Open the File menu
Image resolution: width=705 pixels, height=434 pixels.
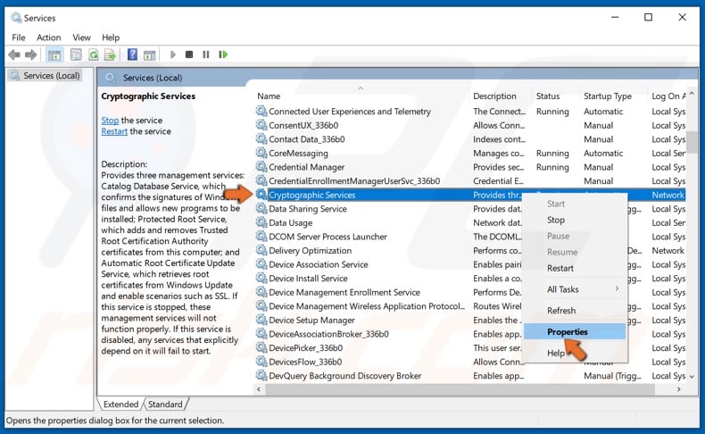19,38
